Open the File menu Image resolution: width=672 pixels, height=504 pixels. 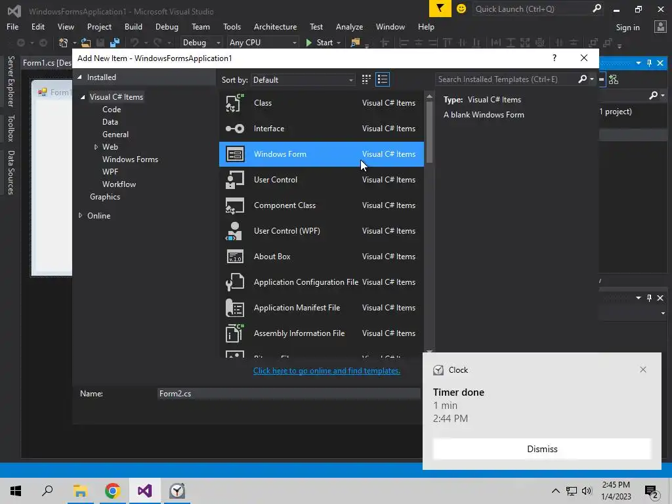coord(12,26)
